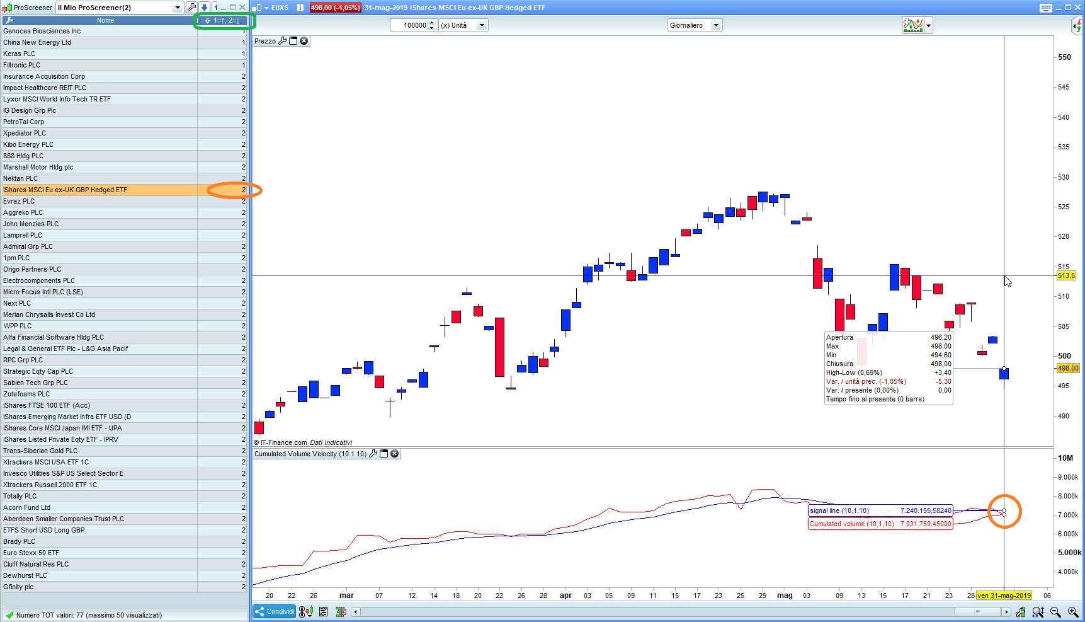Expand the side trading panel arrow

[1077, 26]
